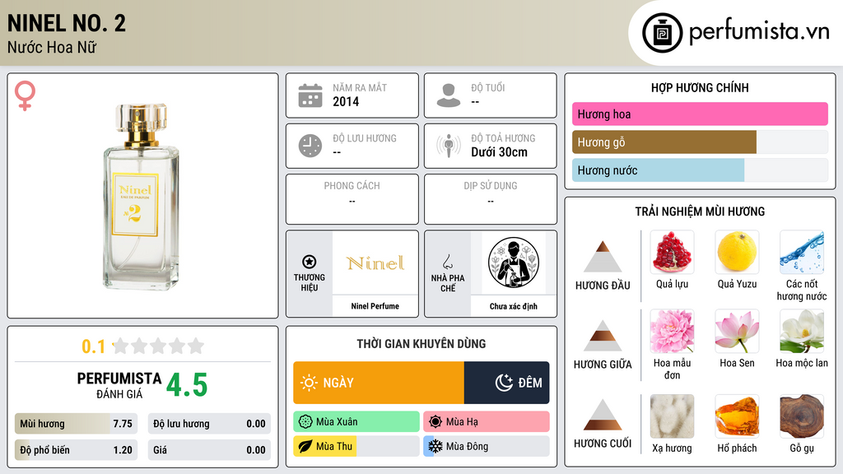
Task: Click the nose icon above Nhà pha chế
Action: pyautogui.click(x=447, y=262)
